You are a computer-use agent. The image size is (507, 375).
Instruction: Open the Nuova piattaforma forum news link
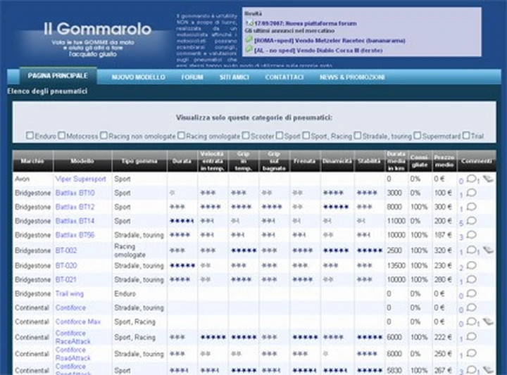(x=306, y=24)
